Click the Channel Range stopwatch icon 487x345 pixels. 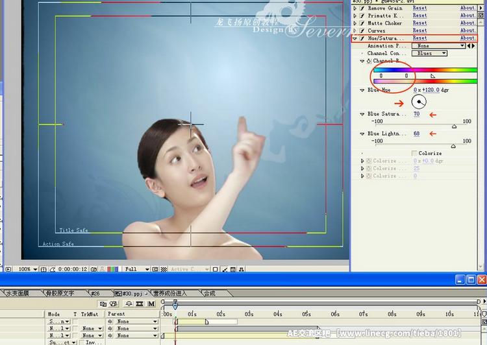pos(368,61)
